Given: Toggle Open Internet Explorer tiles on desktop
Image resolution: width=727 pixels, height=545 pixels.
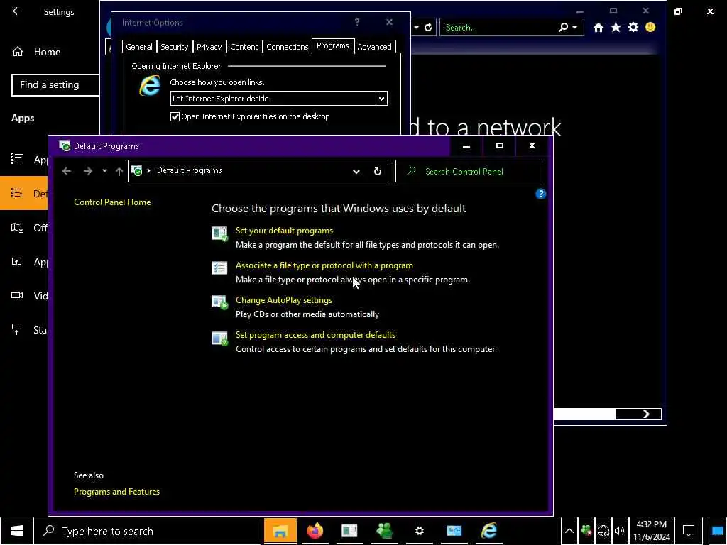Looking at the screenshot, I should pos(175,117).
